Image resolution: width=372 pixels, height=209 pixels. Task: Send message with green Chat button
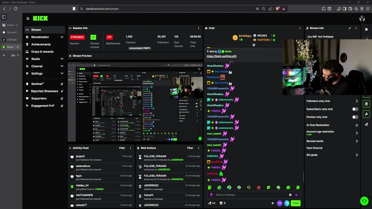tap(296, 203)
